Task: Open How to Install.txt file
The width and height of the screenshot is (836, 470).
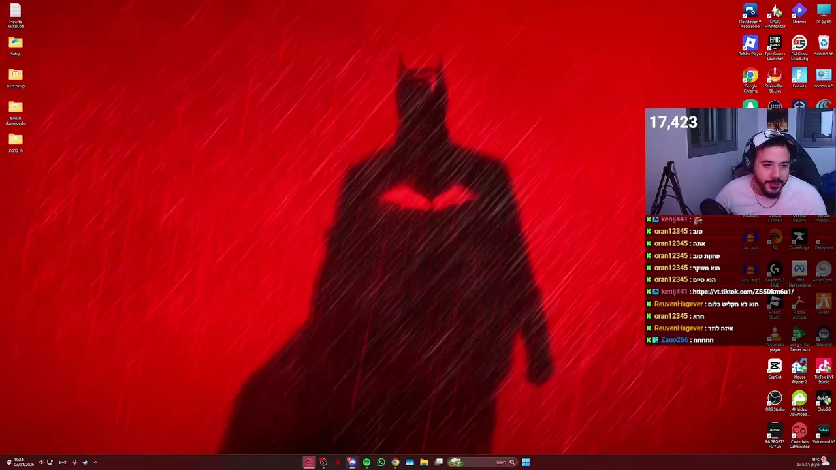Action: click(16, 16)
